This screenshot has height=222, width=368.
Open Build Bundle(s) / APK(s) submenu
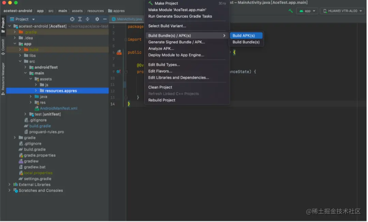187,36
